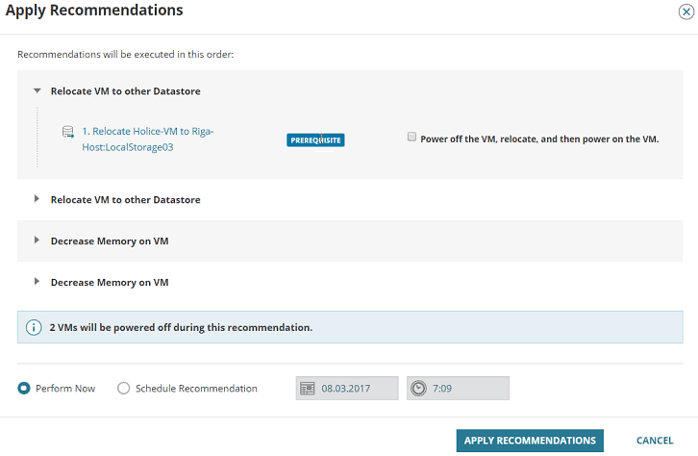Click the Apply Recommendations button
This screenshot has width=698, height=456.
tap(530, 441)
